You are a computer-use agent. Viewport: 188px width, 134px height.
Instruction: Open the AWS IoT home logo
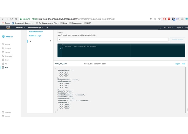click(x=7, y=37)
